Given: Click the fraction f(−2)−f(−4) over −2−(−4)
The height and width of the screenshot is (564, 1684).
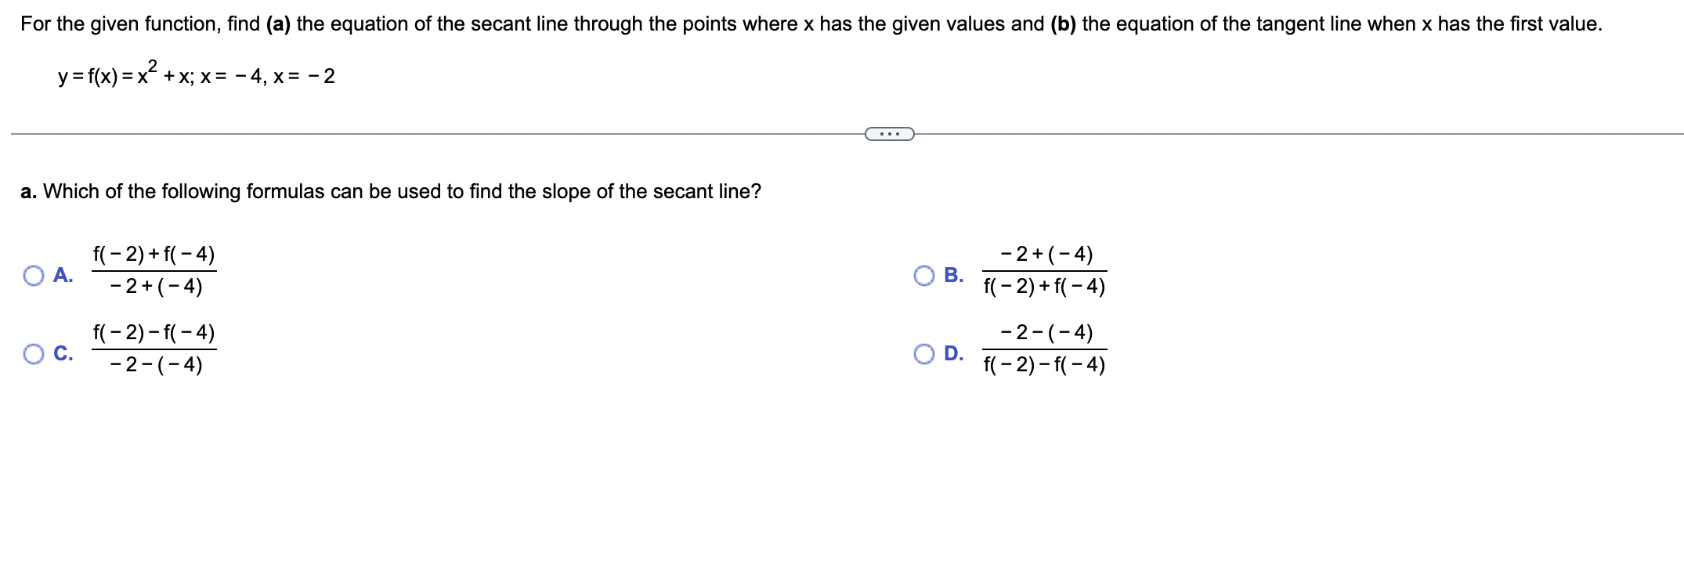Looking at the screenshot, I should click(154, 349).
